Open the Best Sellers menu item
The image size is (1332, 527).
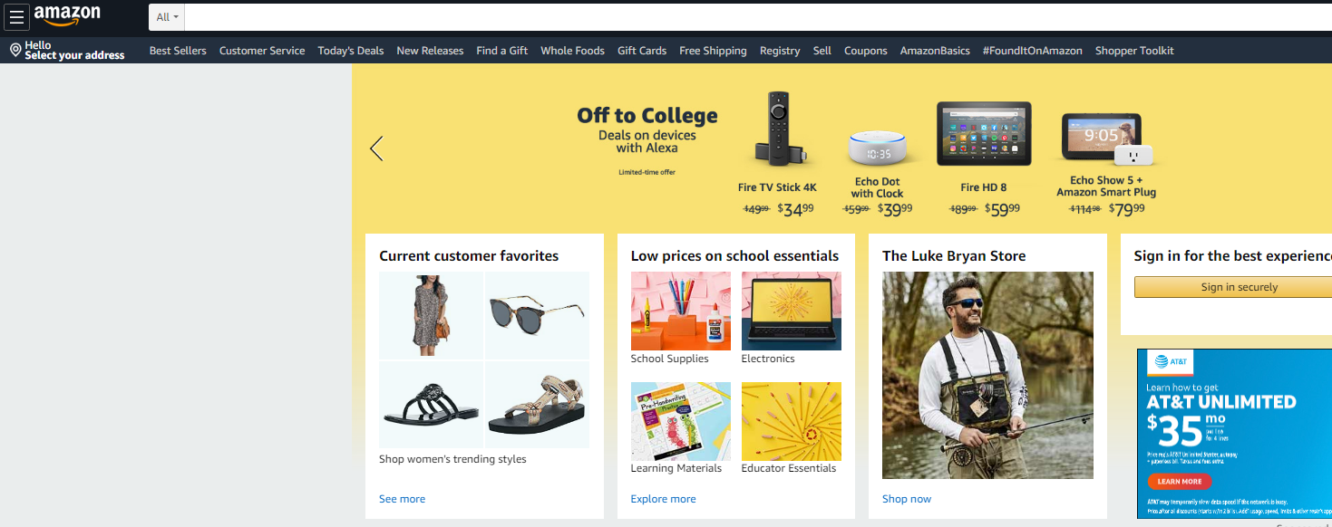(x=178, y=51)
